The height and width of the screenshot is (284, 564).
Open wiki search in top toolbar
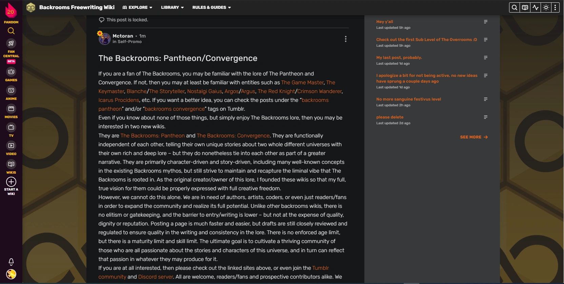click(x=515, y=7)
